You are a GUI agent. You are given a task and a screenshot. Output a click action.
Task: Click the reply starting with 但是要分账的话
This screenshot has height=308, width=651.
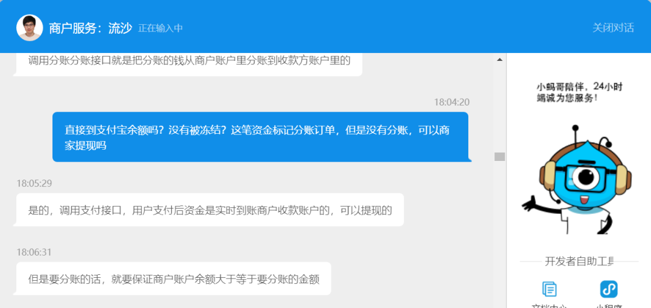click(x=172, y=279)
